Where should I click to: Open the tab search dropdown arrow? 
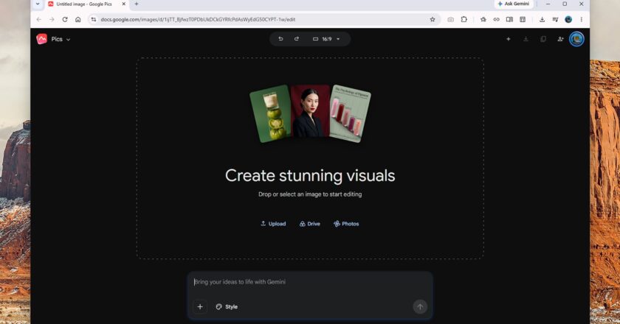pyautogui.click(x=38, y=4)
